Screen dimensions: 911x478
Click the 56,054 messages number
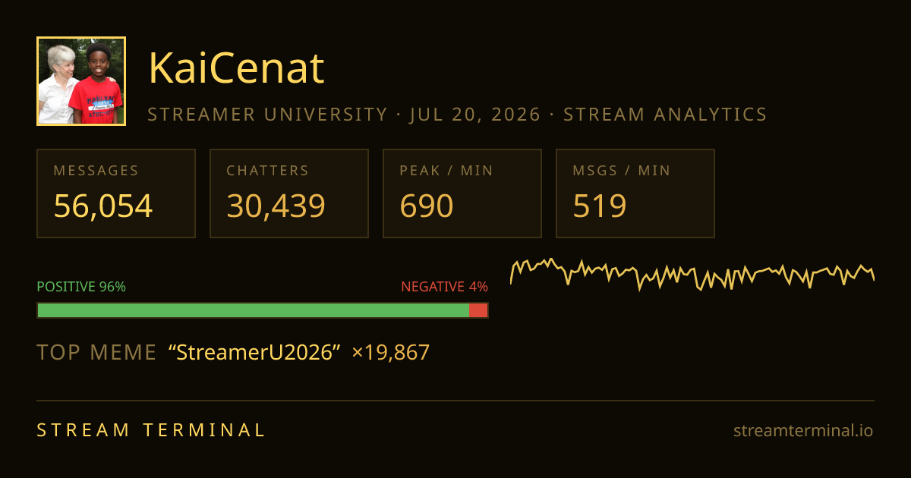point(103,206)
